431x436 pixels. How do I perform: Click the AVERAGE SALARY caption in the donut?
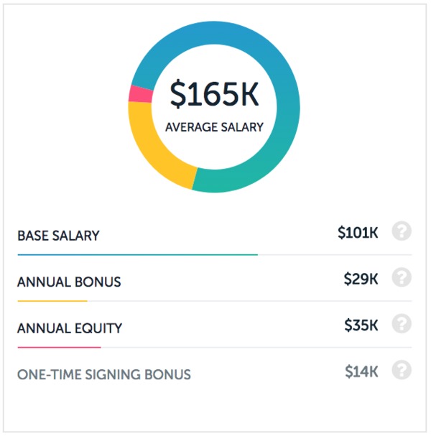[214, 127]
